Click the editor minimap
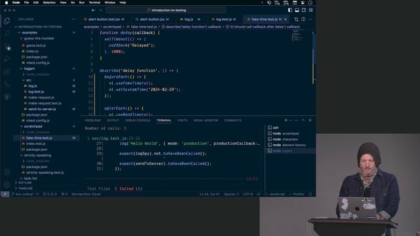 pos(297,35)
